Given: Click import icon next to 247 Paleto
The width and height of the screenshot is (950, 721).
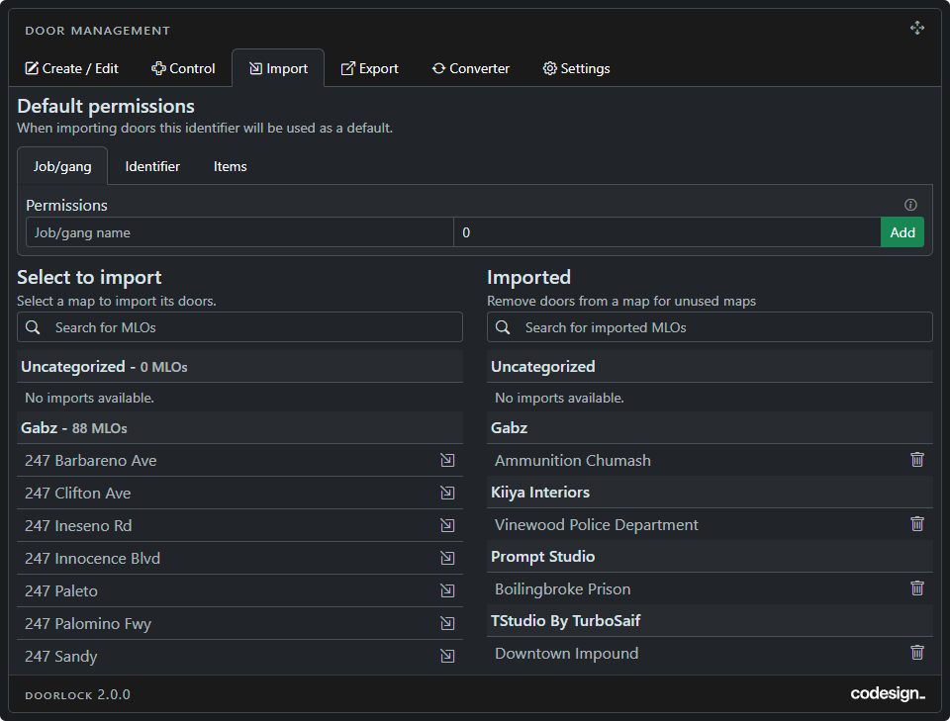Looking at the screenshot, I should click(447, 591).
